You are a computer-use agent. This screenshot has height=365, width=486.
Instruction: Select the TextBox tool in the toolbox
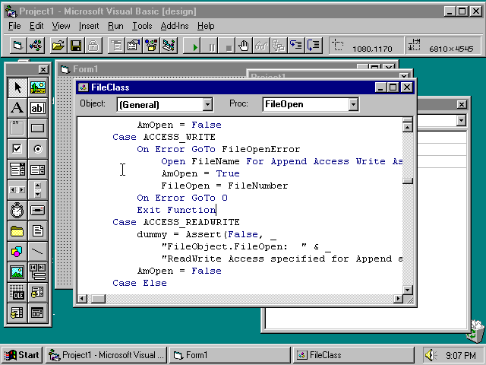tap(37, 108)
